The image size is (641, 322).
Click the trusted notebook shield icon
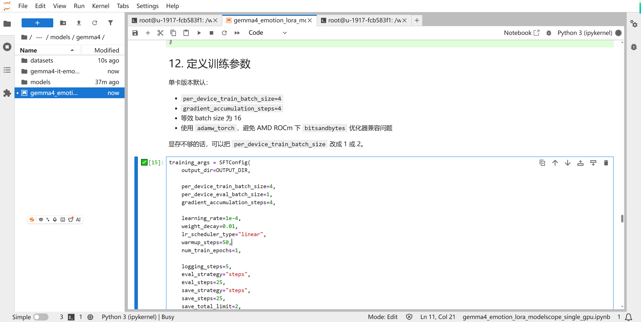[x=409, y=317]
